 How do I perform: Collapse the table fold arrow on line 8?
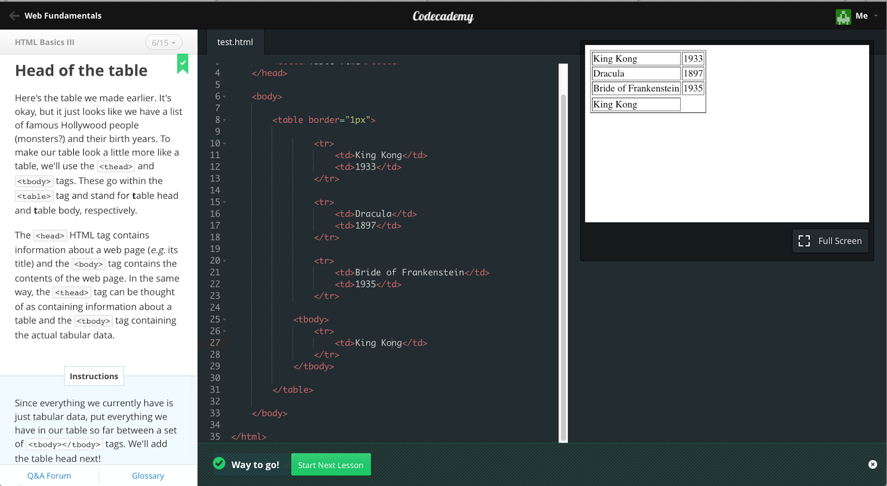225,120
